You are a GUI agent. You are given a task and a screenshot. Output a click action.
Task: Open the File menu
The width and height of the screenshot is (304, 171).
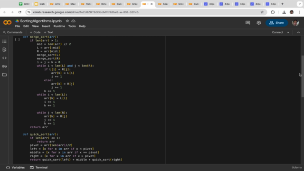(x=18, y=26)
